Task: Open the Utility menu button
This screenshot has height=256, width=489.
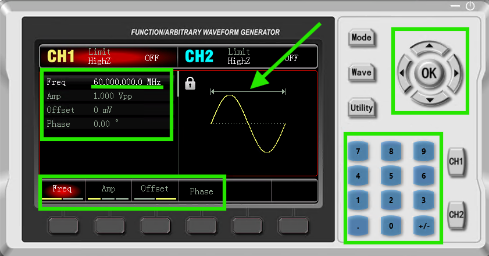Action: pos(362,108)
